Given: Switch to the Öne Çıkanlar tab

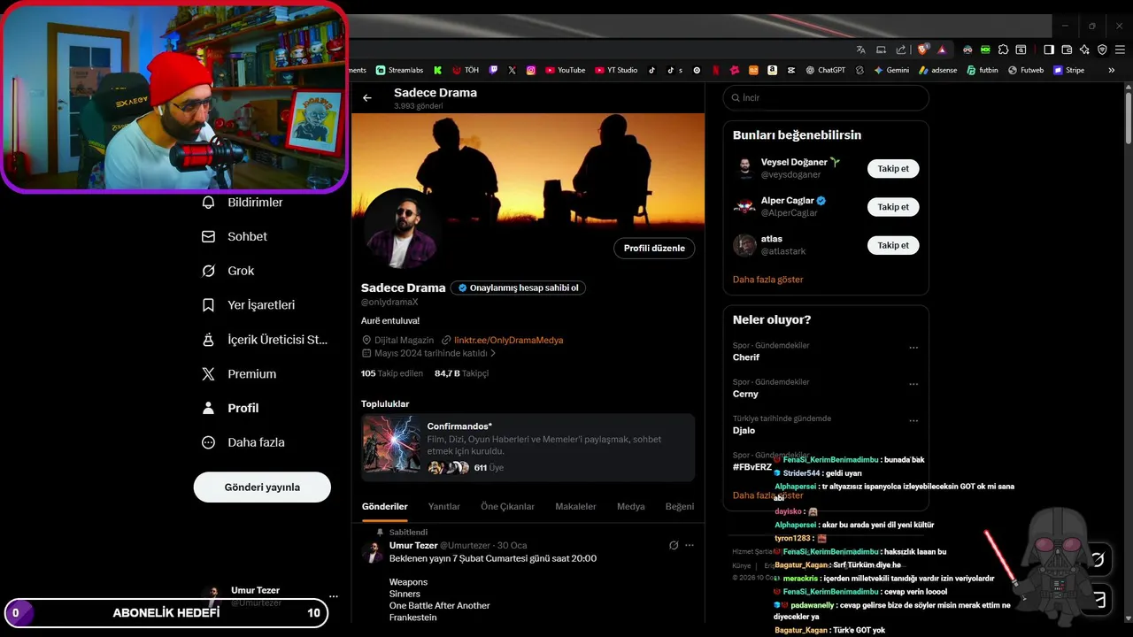Looking at the screenshot, I should (507, 507).
